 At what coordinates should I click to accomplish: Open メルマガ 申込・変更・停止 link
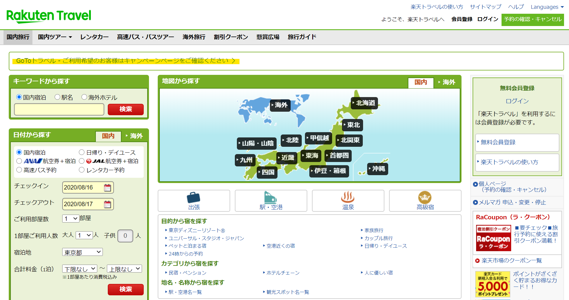[512, 202]
